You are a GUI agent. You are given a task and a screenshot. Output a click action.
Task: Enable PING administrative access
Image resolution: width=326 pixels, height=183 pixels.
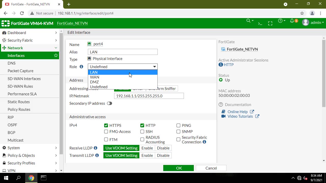point(178,125)
